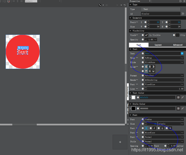Collapse the Font section header
Viewport: 186px width, 155px height.
point(130,115)
